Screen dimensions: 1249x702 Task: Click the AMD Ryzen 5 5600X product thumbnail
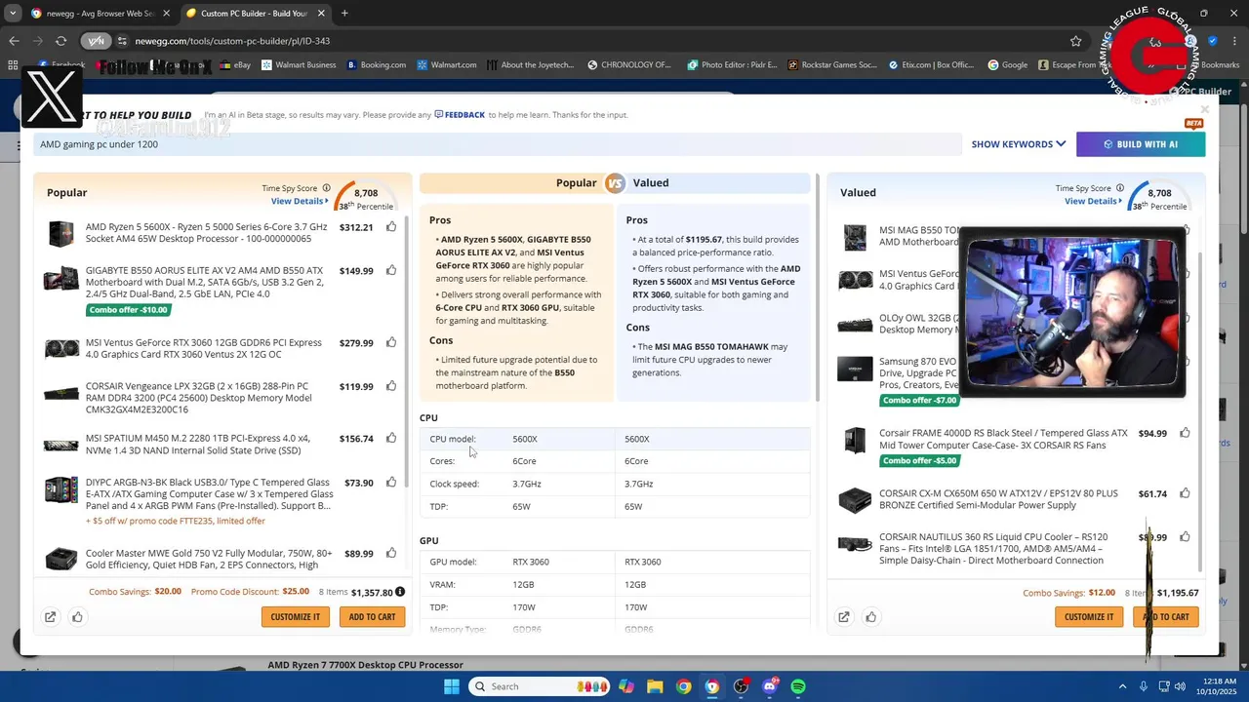pos(60,233)
